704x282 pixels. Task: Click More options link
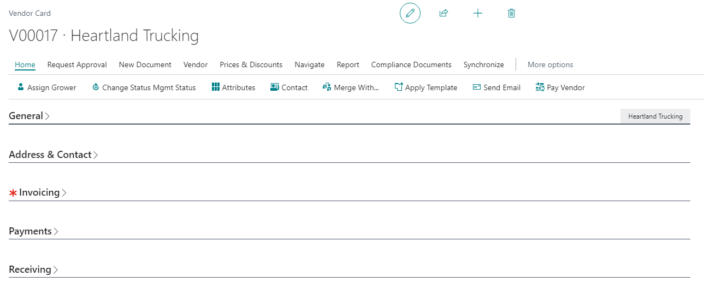(550, 64)
